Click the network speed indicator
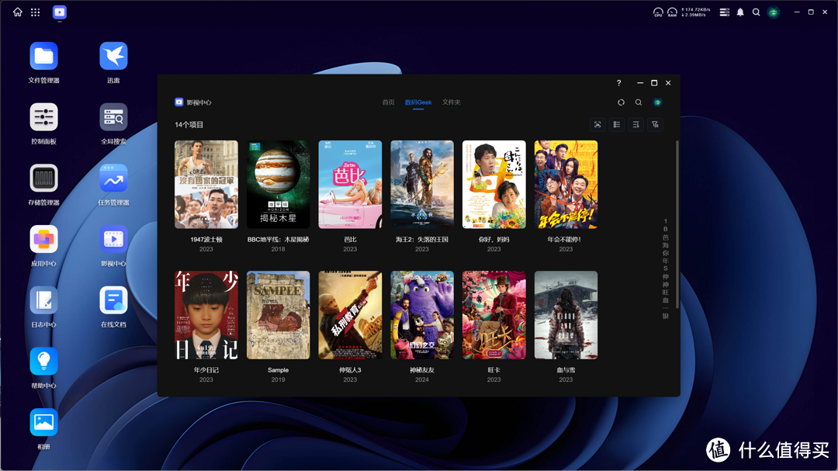 point(695,12)
